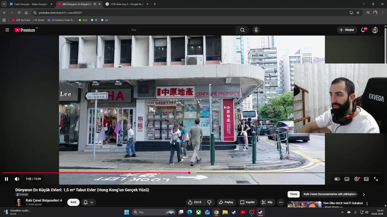
Task: Create a clip with Klip button
Action: tap(267, 202)
